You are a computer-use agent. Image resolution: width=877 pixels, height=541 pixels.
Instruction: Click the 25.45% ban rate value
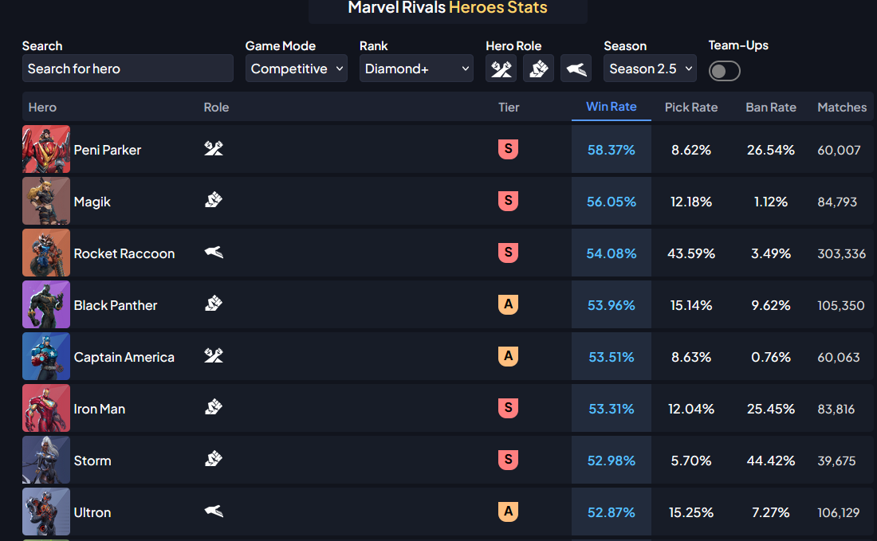click(771, 409)
